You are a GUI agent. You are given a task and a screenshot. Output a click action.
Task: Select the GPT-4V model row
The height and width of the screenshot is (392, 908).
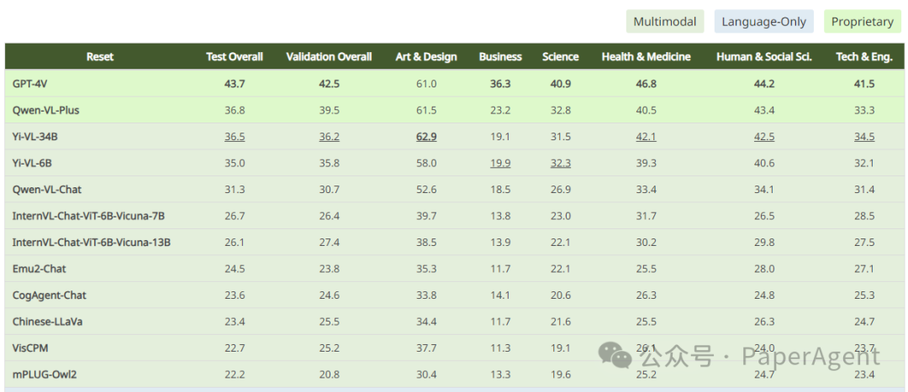[x=454, y=83]
